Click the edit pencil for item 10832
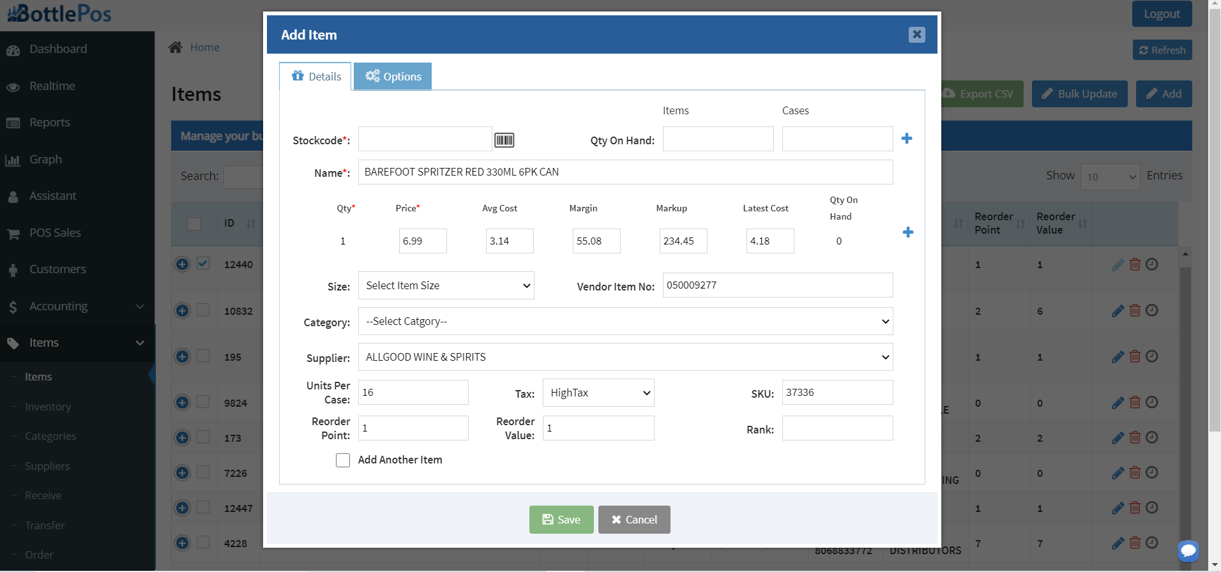This screenshot has width=1221, height=572. (x=1118, y=311)
